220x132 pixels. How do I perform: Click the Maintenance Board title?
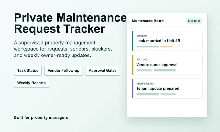click(148, 21)
